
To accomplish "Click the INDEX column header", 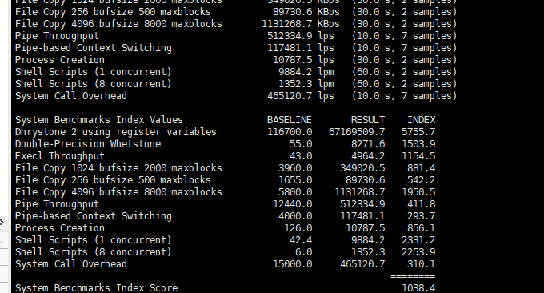I will pyautogui.click(x=421, y=120).
